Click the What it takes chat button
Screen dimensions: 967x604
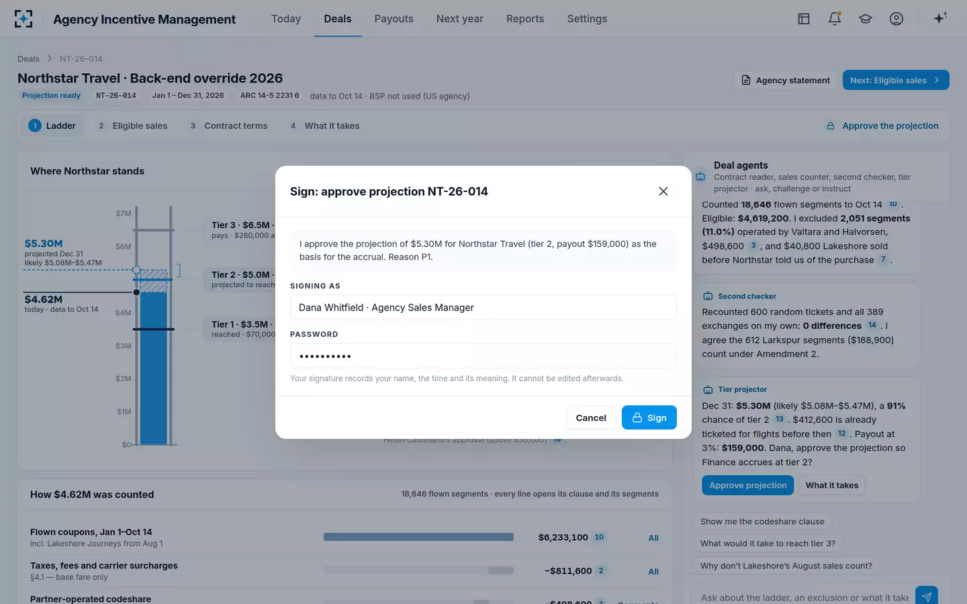(832, 485)
